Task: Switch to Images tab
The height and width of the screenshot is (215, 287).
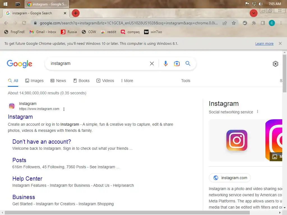Action: [34, 81]
